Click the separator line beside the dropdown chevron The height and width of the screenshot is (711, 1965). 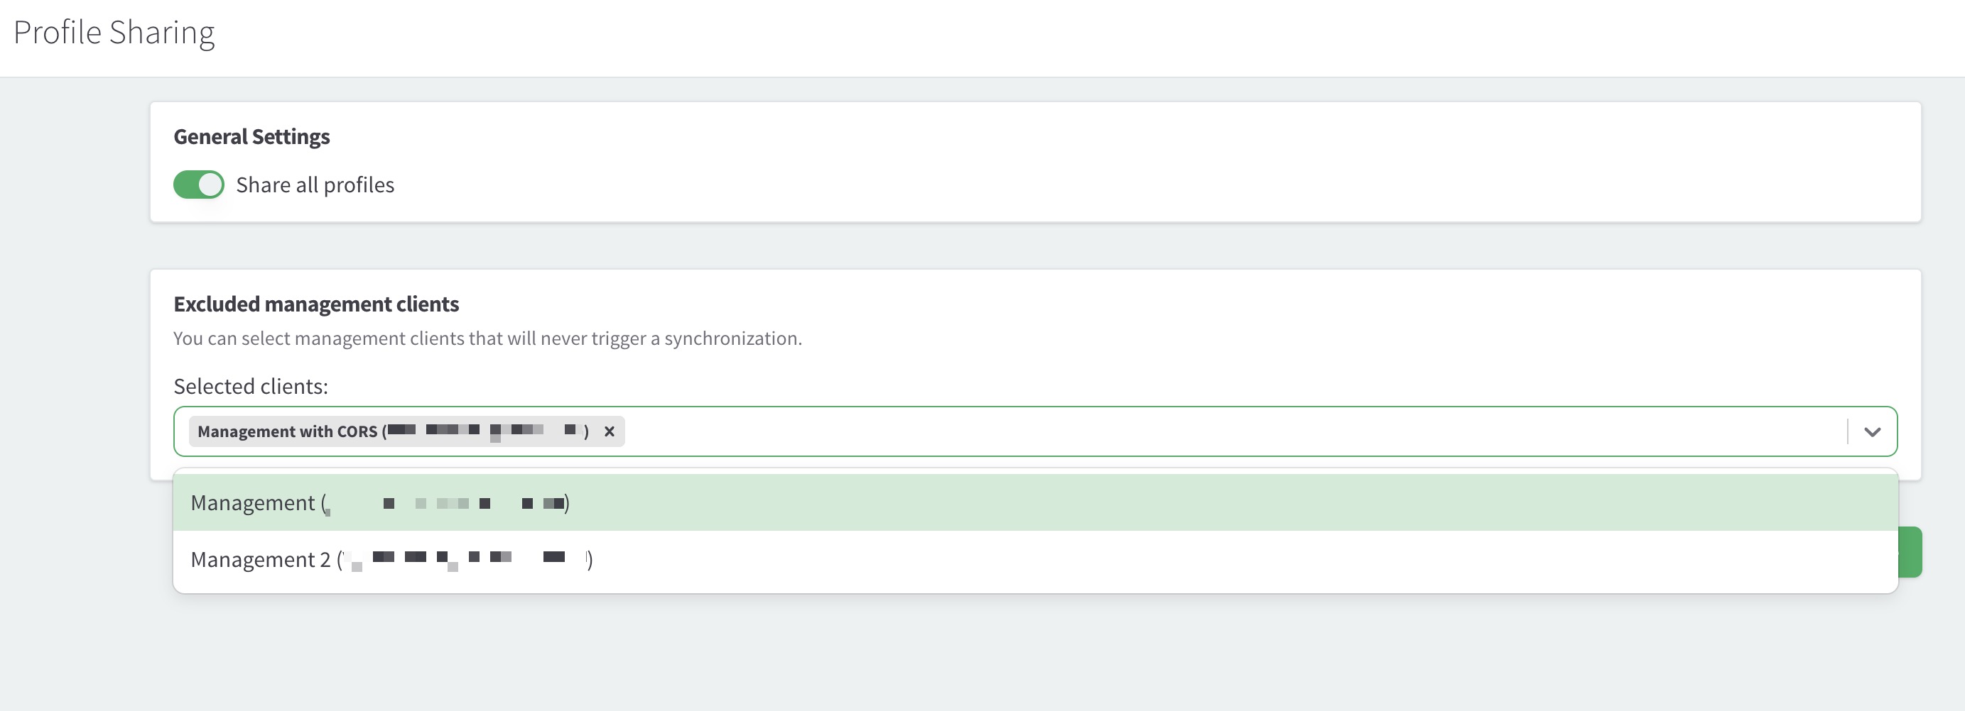click(x=1848, y=431)
